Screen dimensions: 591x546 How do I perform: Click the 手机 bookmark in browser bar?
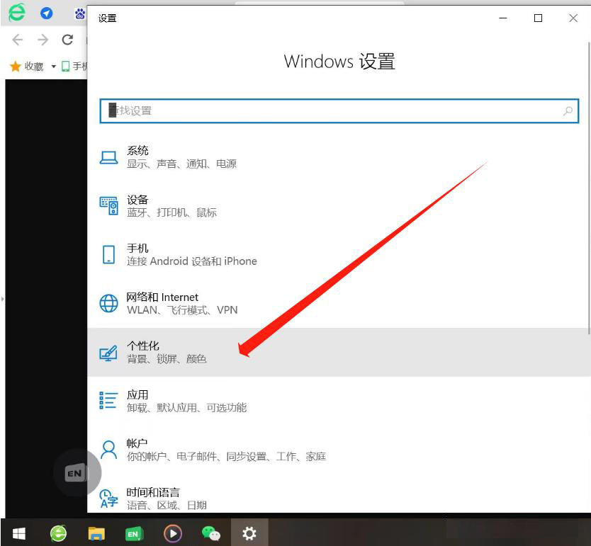coord(74,67)
